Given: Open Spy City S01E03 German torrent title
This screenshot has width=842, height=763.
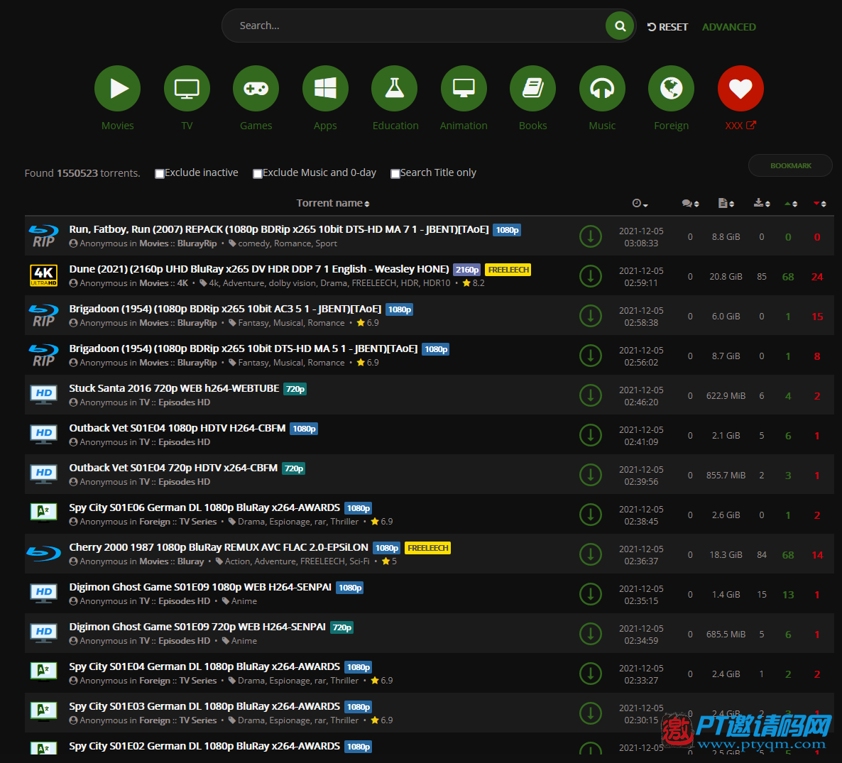Looking at the screenshot, I should click(204, 706).
